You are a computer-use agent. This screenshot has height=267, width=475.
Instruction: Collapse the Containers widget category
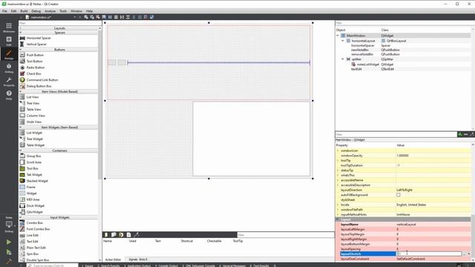(x=59, y=151)
